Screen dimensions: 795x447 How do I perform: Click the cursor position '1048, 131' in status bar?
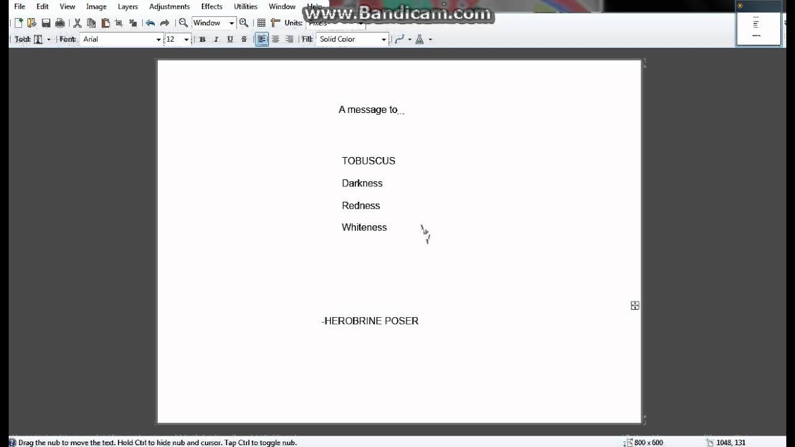730,443
